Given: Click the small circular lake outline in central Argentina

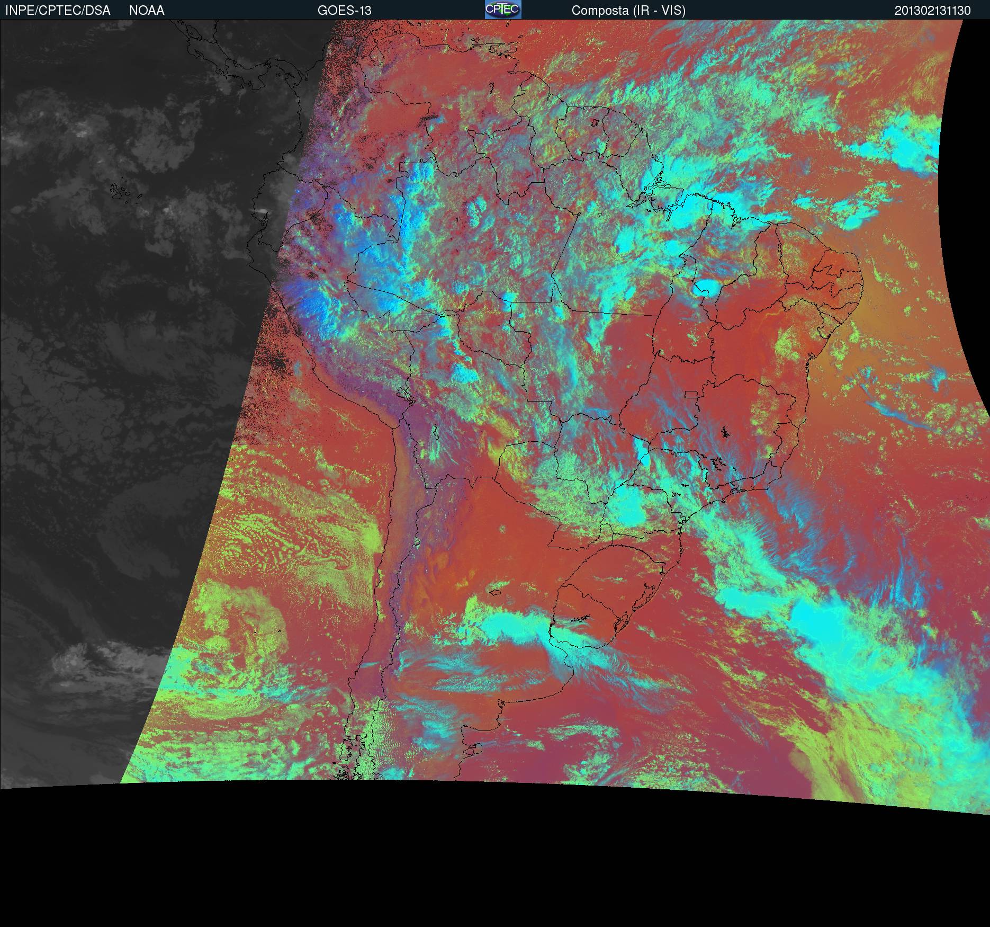Looking at the screenshot, I should point(501,529).
